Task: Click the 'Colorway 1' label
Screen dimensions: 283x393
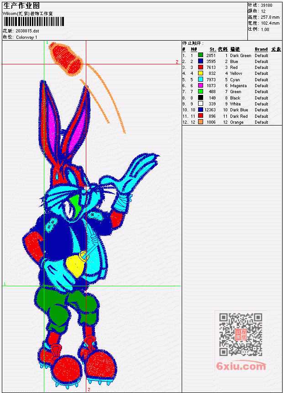Action: coord(26,37)
